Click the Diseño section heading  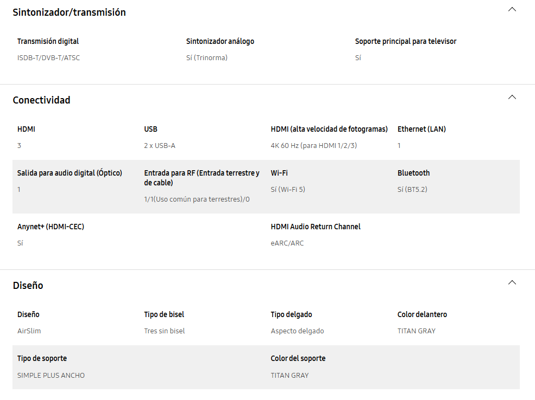point(28,285)
